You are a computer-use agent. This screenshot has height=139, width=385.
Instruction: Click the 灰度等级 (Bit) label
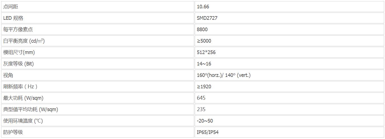coord(18,64)
